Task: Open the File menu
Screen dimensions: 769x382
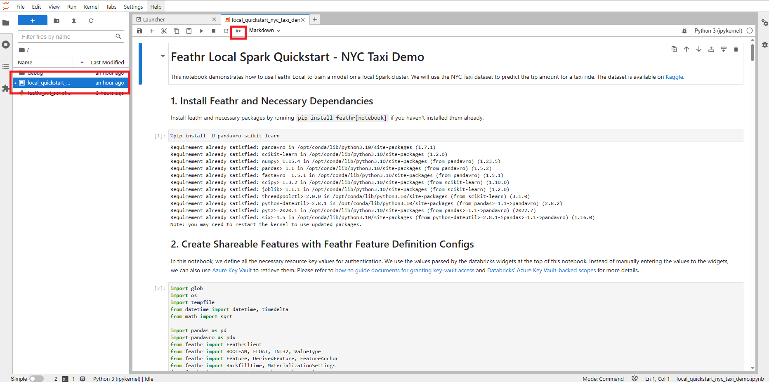Action: point(21,7)
